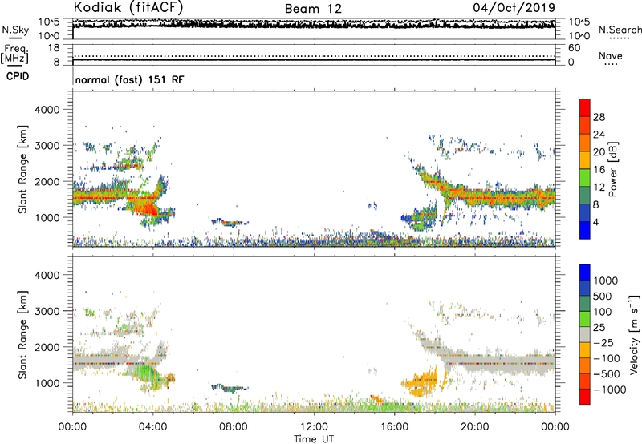Click the -100 label on velocity colorbar

(x=607, y=358)
